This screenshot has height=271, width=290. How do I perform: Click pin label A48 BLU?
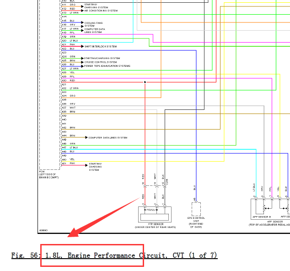coord(68,152)
